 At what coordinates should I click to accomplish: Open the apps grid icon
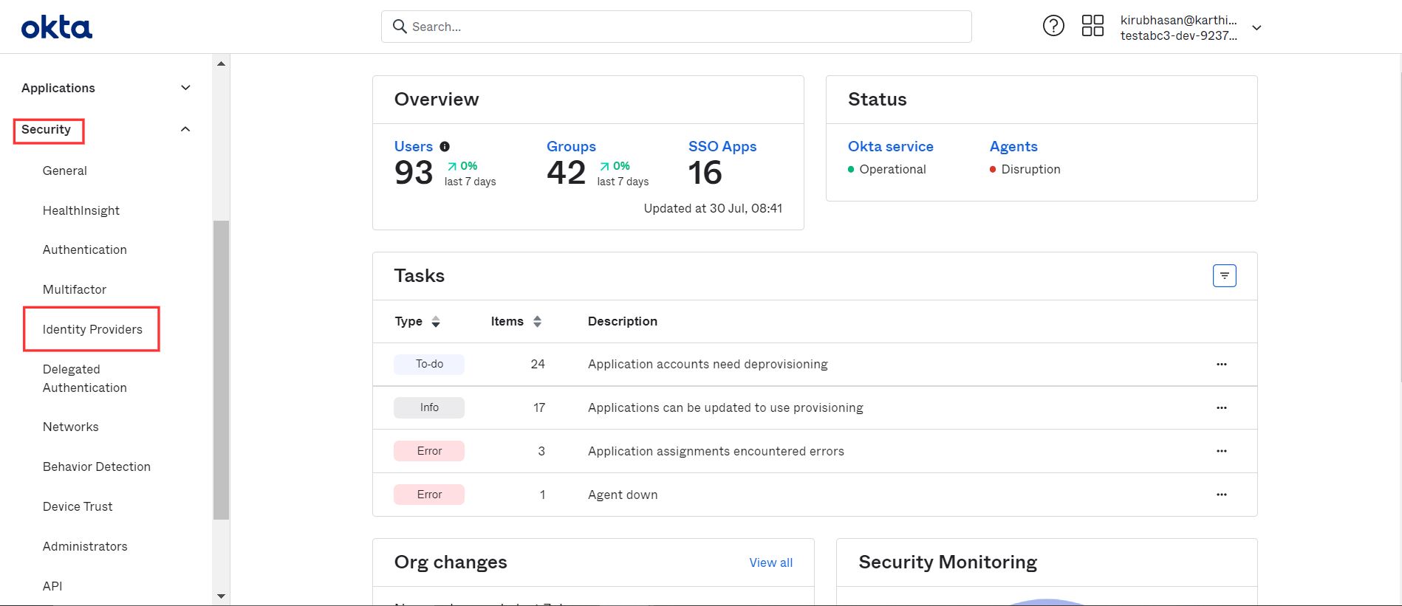pyautogui.click(x=1092, y=26)
